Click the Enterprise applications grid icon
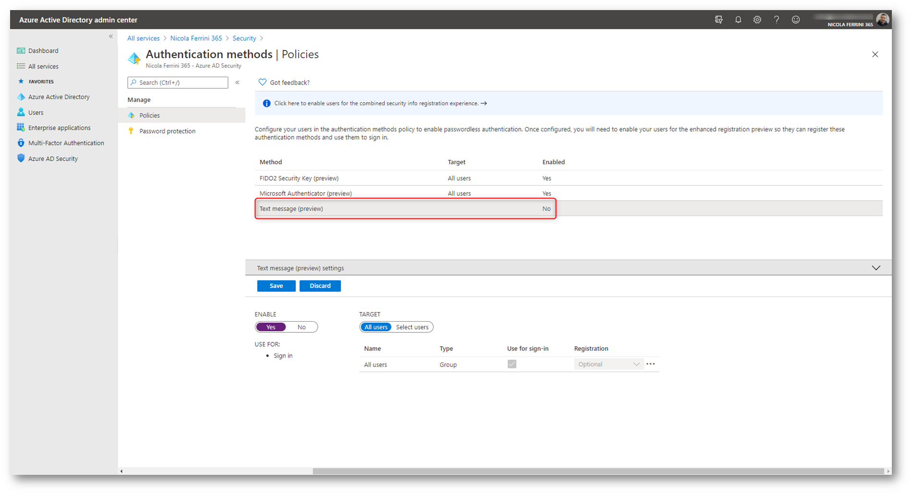 [21, 128]
